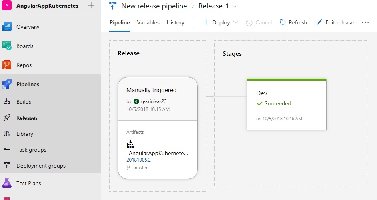Open Overview in the sidebar
Screen dimensions: 377x200
click(x=28, y=27)
